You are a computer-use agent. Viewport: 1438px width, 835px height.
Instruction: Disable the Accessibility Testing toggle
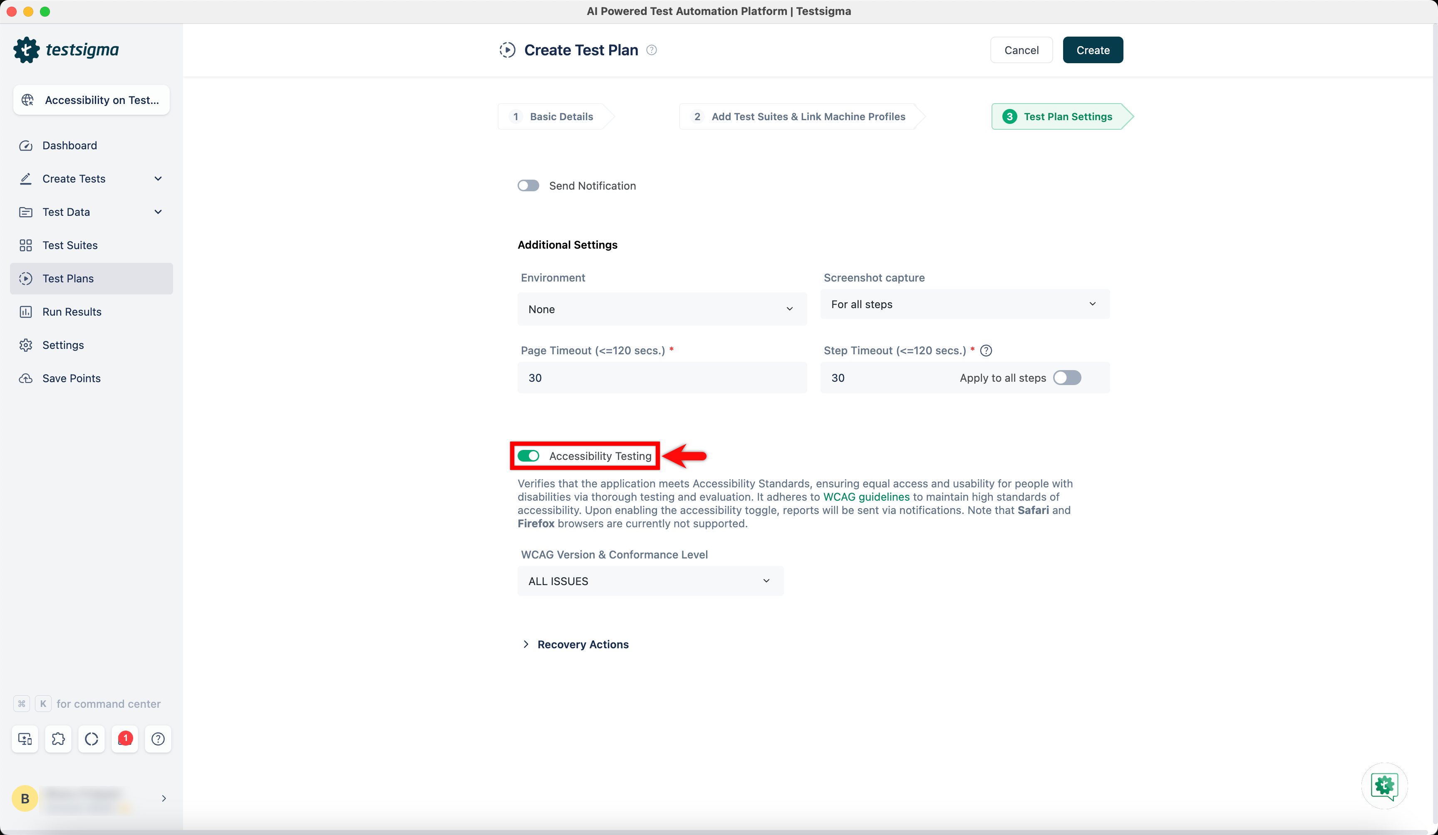[x=528, y=456]
